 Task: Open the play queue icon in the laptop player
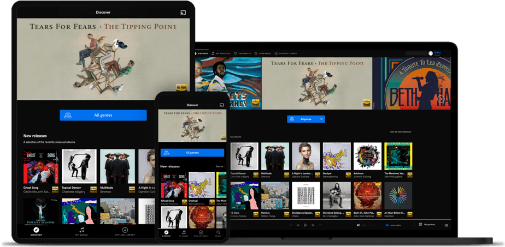click(447, 225)
